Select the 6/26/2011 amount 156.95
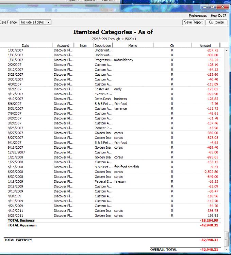 pyautogui.click(x=213, y=216)
